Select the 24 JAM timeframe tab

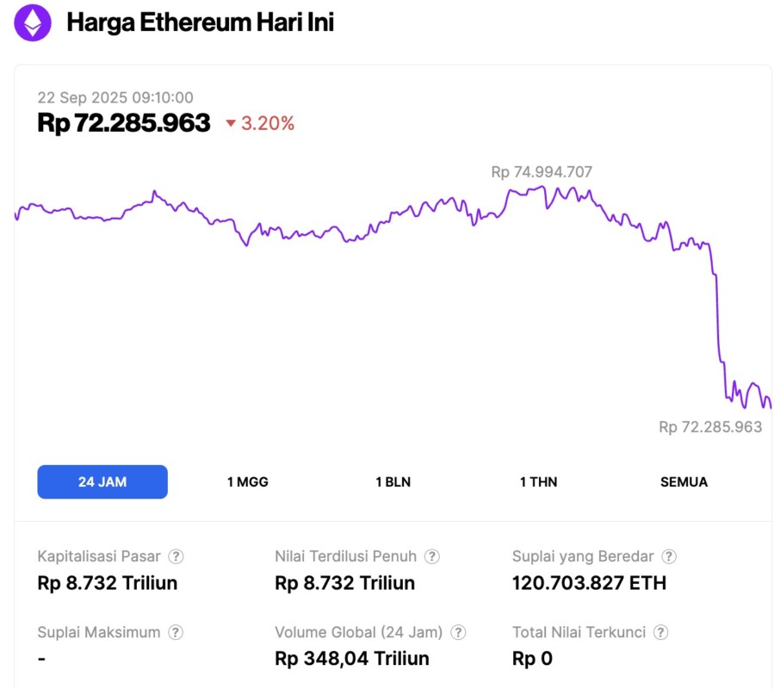click(x=102, y=481)
